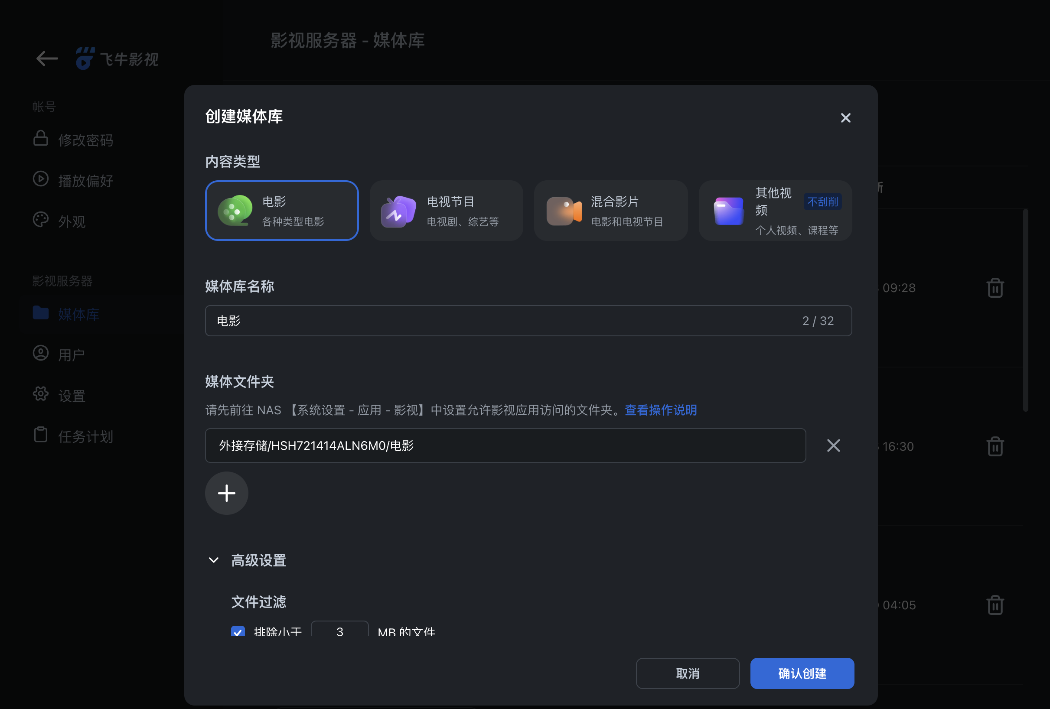The width and height of the screenshot is (1050, 709).
Task: Click the plus icon to add another media folder
Action: tap(226, 493)
